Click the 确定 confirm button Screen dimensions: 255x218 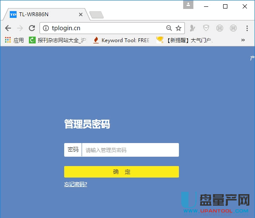click(122, 172)
